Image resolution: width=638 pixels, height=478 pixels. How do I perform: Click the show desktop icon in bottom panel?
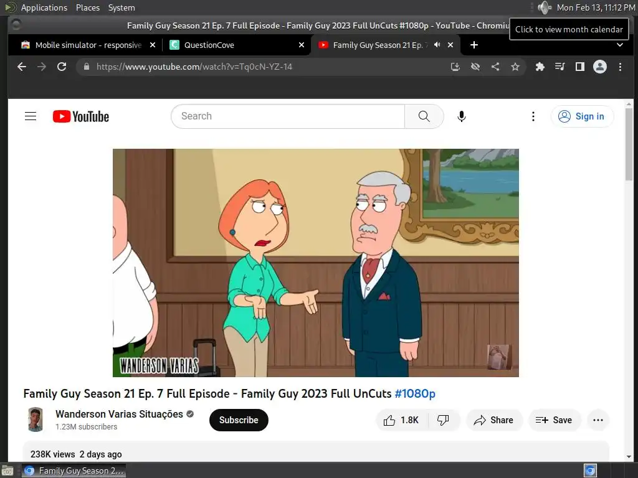point(7,471)
